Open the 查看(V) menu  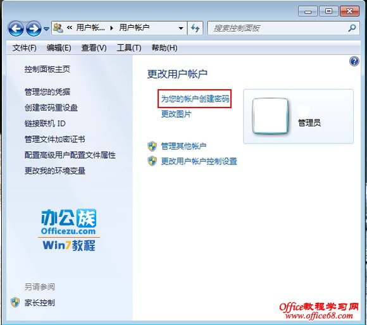pos(94,48)
